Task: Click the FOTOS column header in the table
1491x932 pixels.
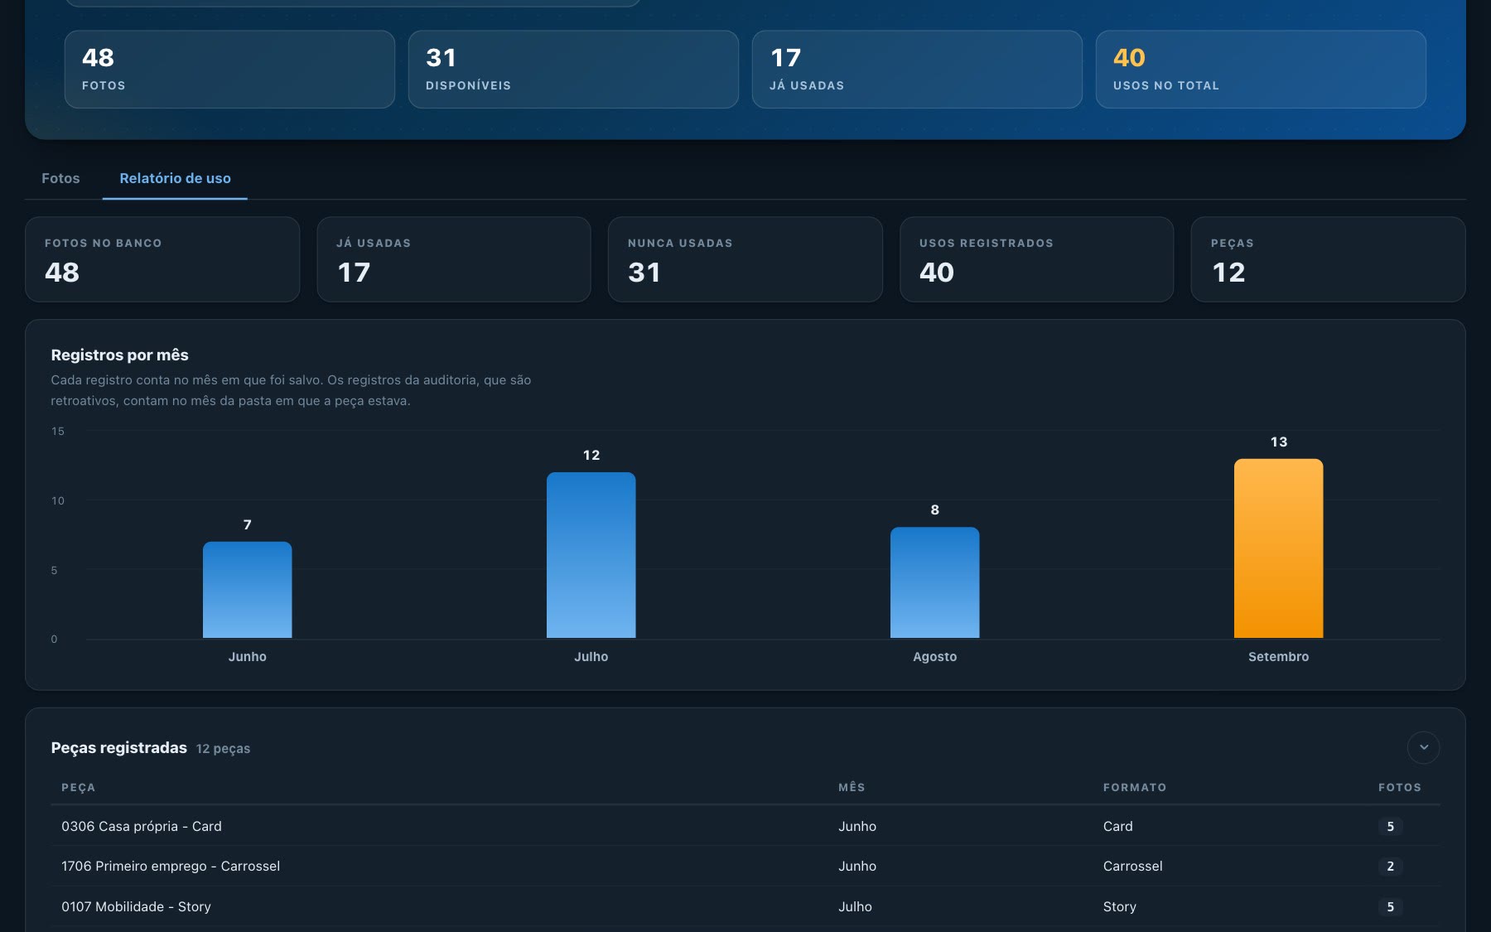Action: pos(1400,787)
